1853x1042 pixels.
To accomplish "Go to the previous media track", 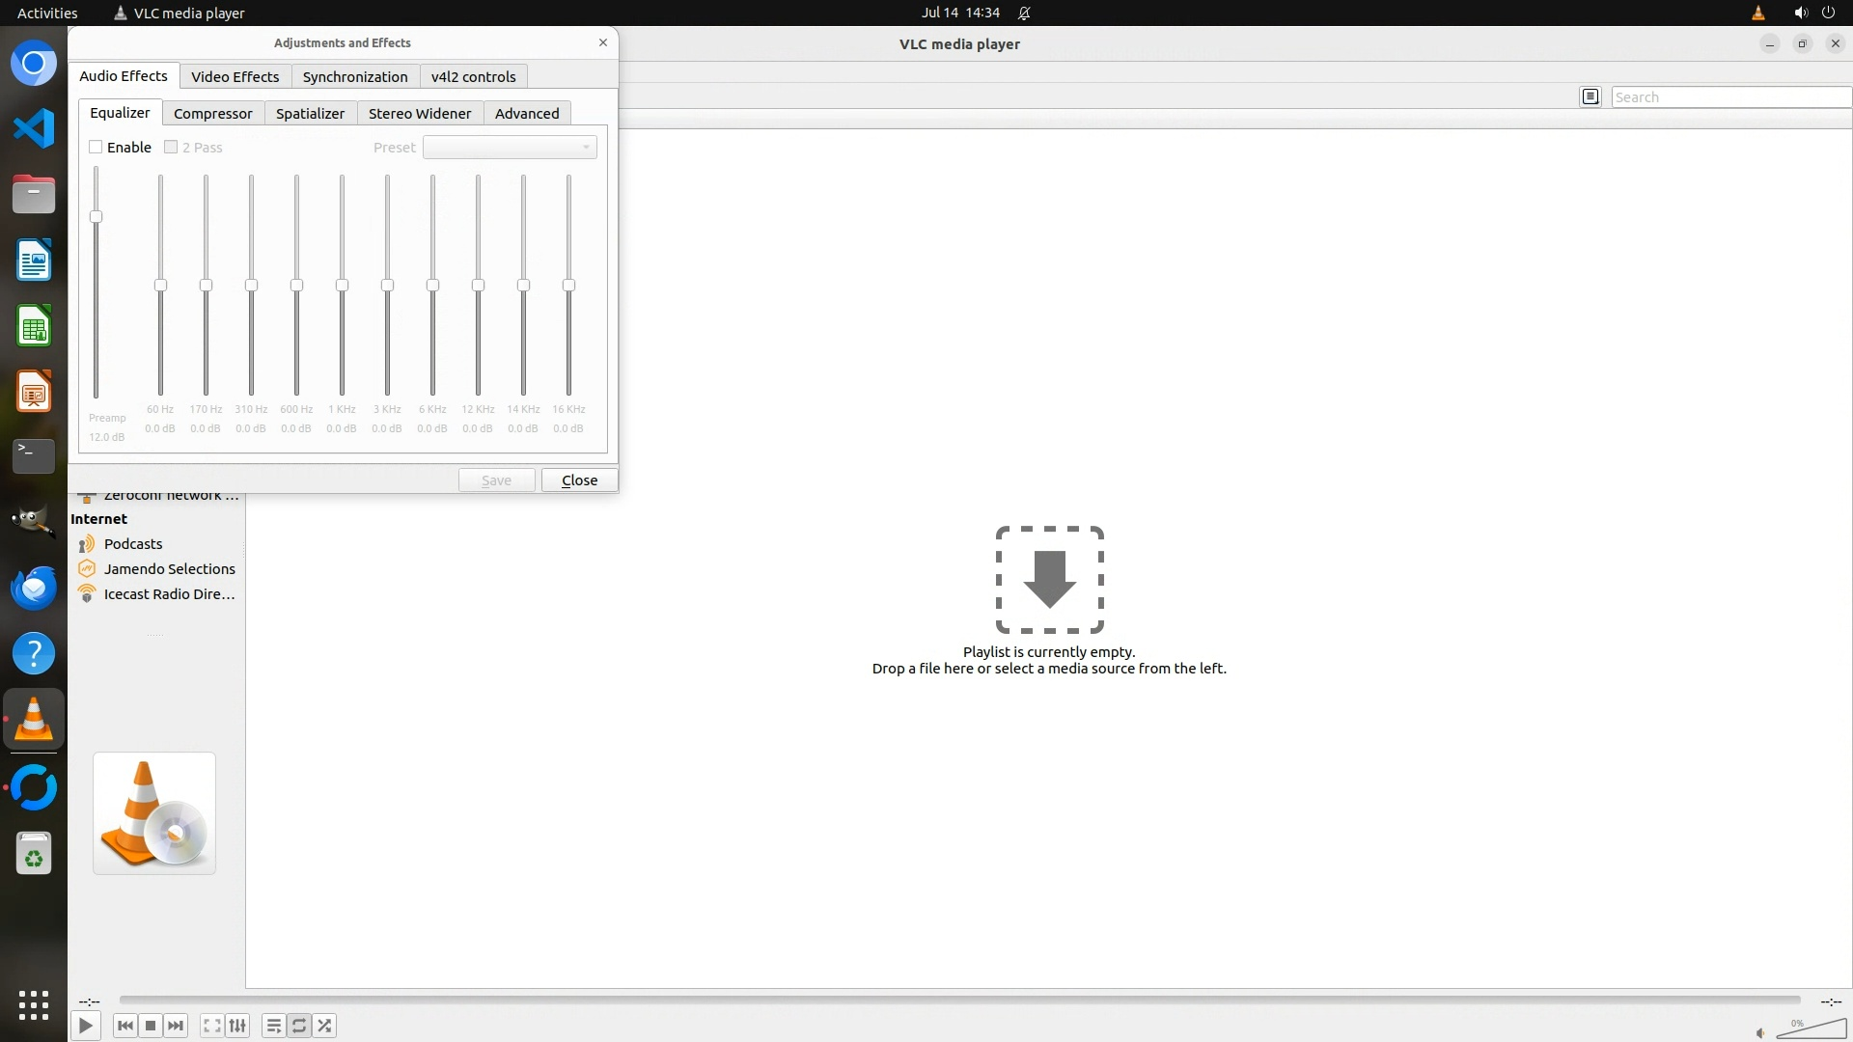I will 124,1026.
